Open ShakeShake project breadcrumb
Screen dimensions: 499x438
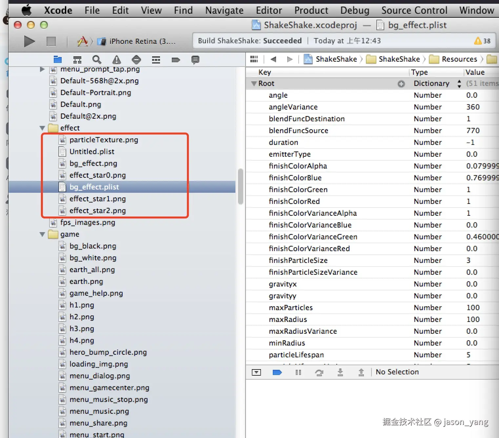pos(330,59)
